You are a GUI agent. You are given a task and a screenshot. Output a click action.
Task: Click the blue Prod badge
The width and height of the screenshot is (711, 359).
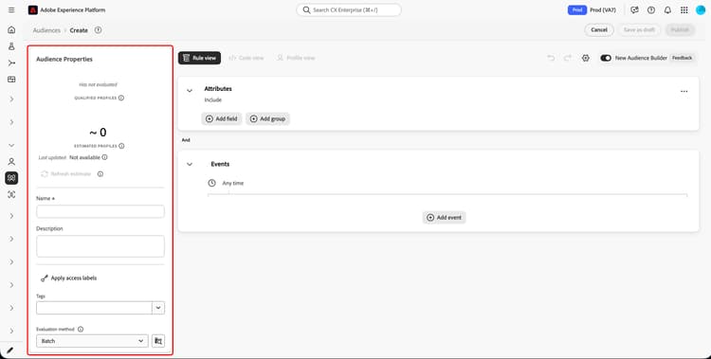coord(577,10)
